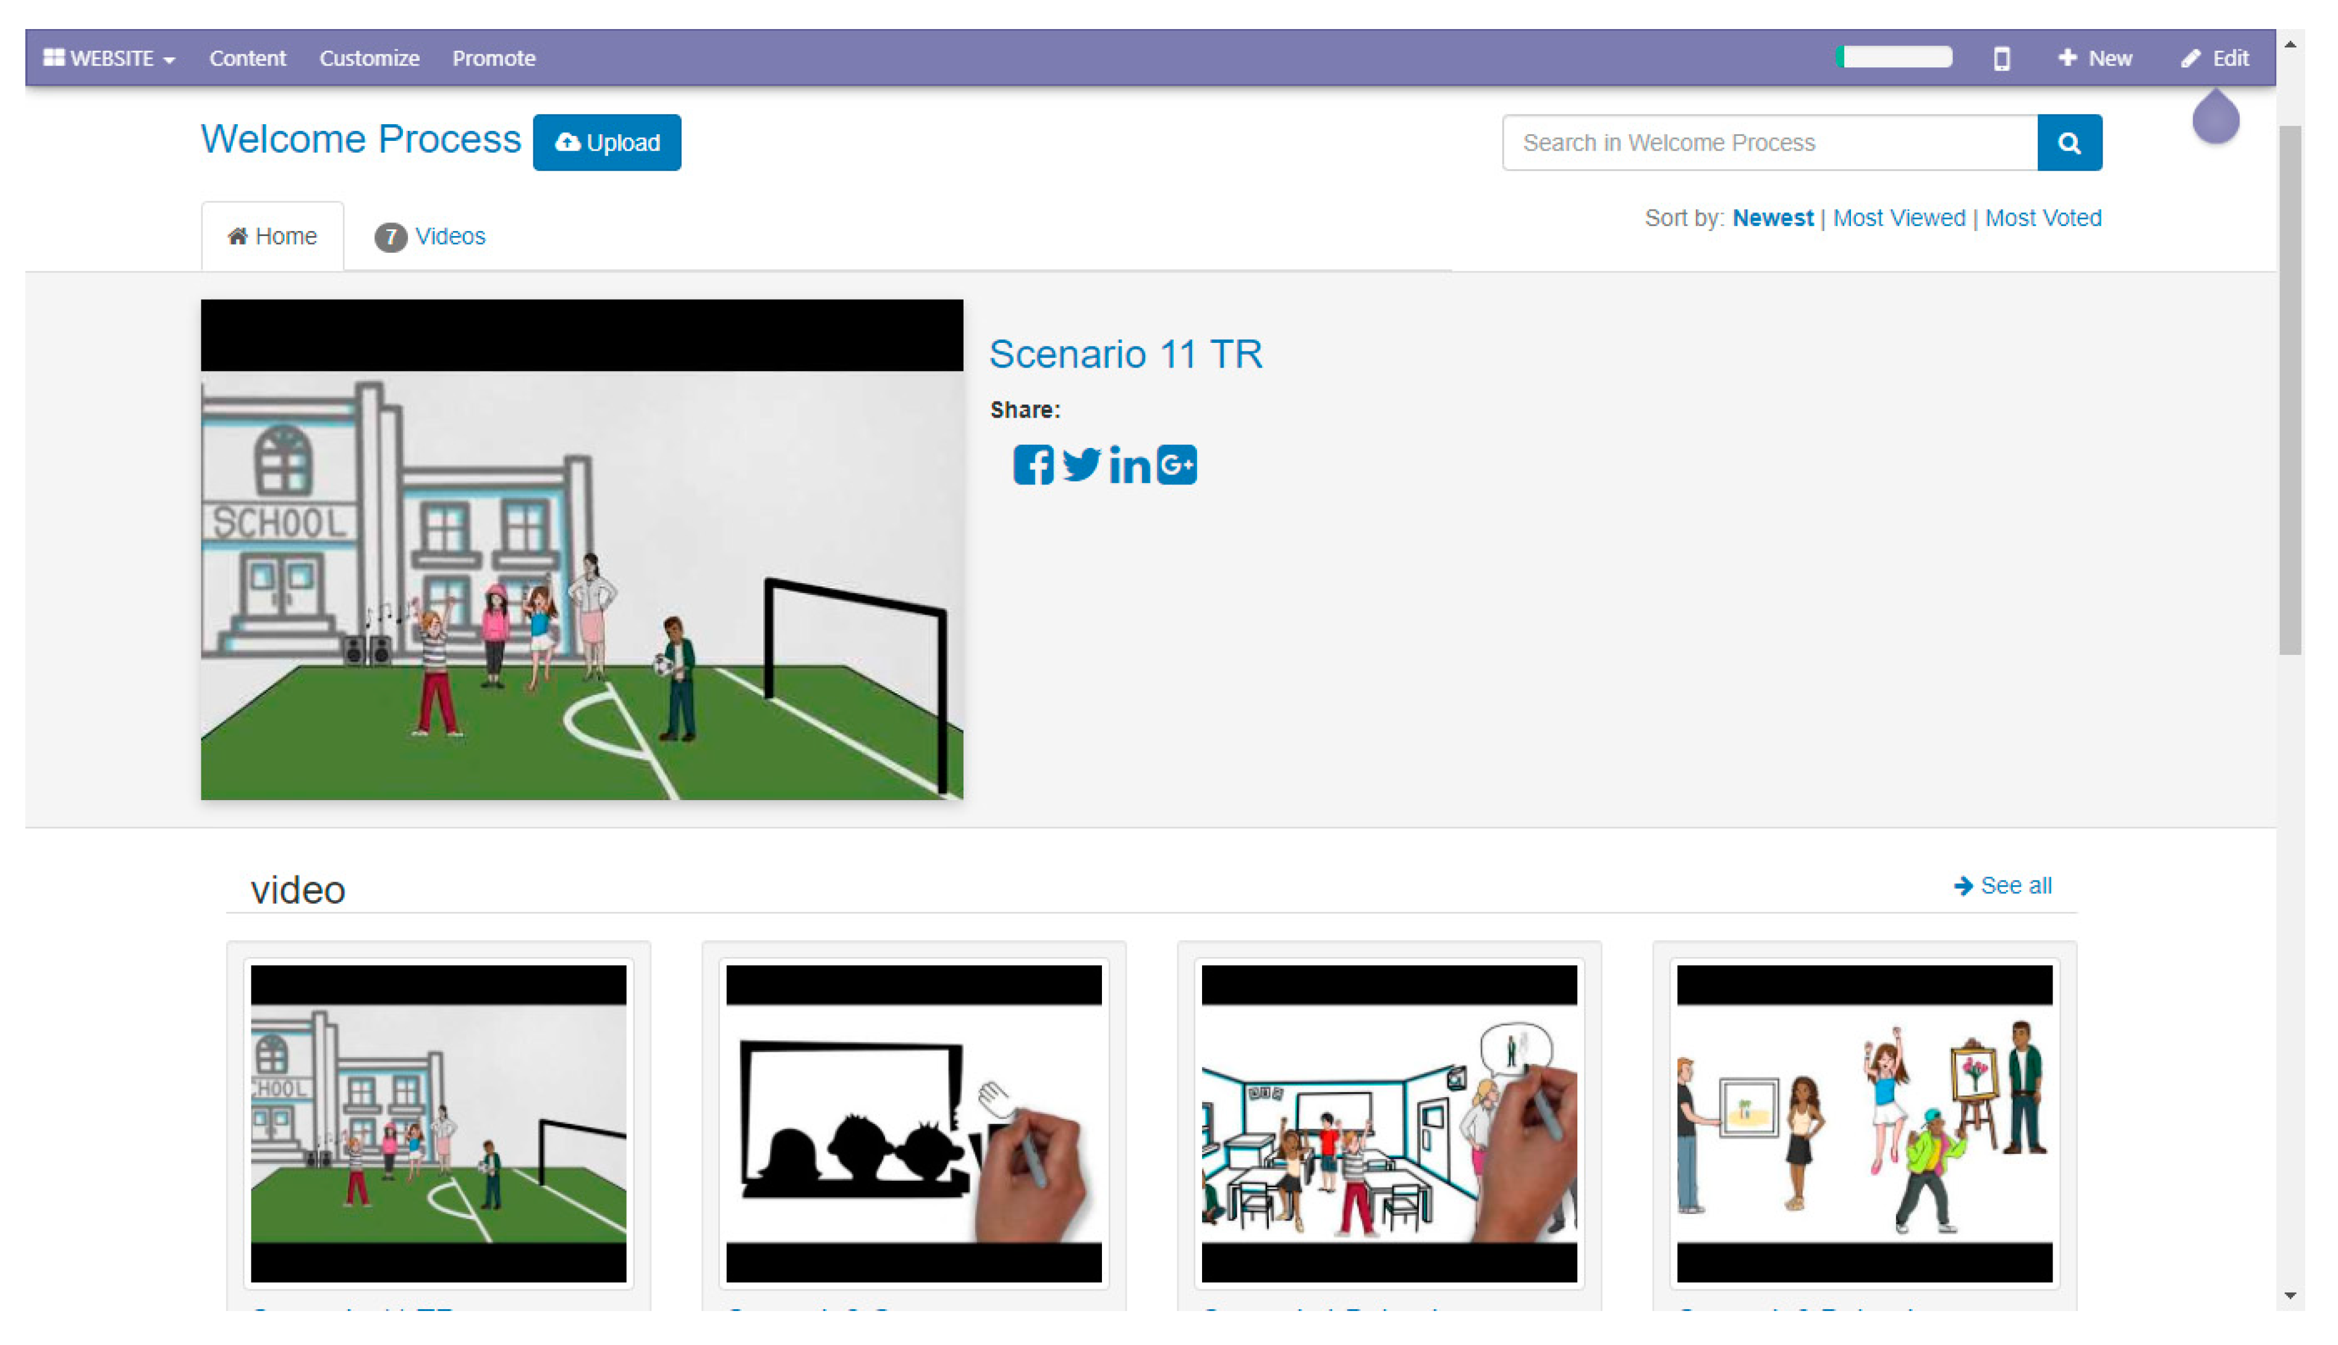The height and width of the screenshot is (1345, 2338).
Task: Open the WEBSITE dropdown menu
Action: (109, 58)
